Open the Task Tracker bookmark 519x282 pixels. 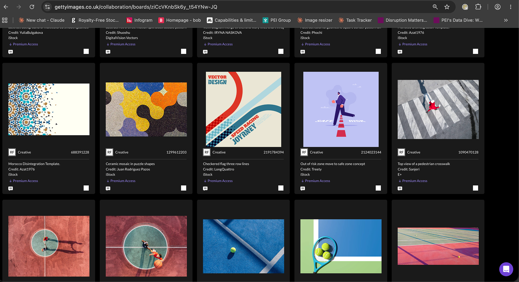pyautogui.click(x=355, y=20)
